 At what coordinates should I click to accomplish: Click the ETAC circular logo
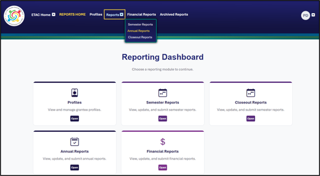coord(14,16)
